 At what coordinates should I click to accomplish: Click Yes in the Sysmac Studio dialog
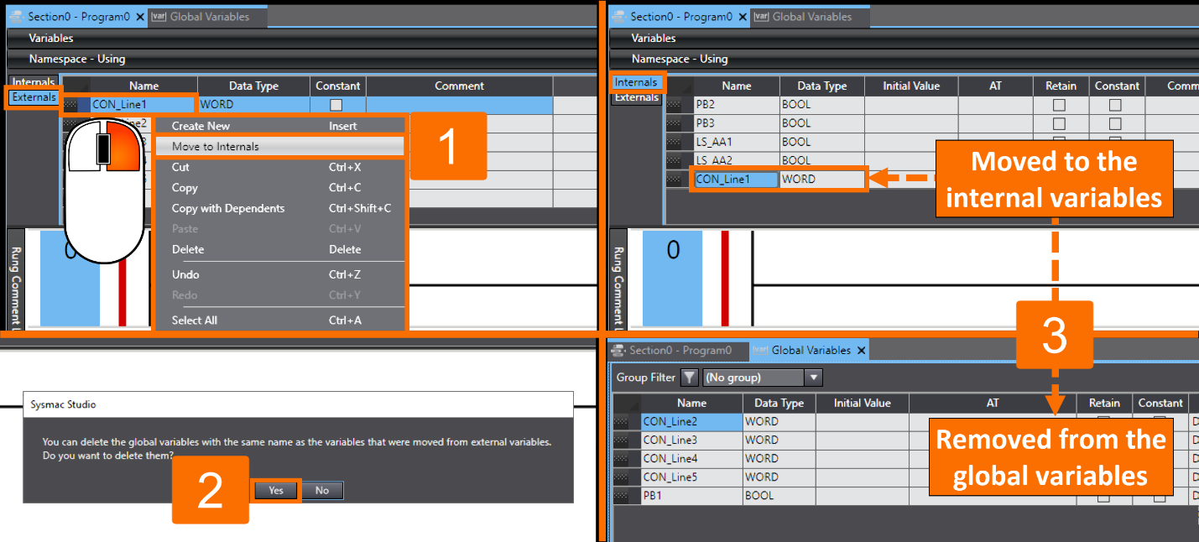(275, 490)
